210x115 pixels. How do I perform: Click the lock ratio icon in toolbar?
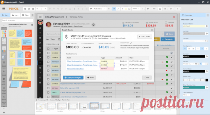pyautogui.click(x=160, y=9)
